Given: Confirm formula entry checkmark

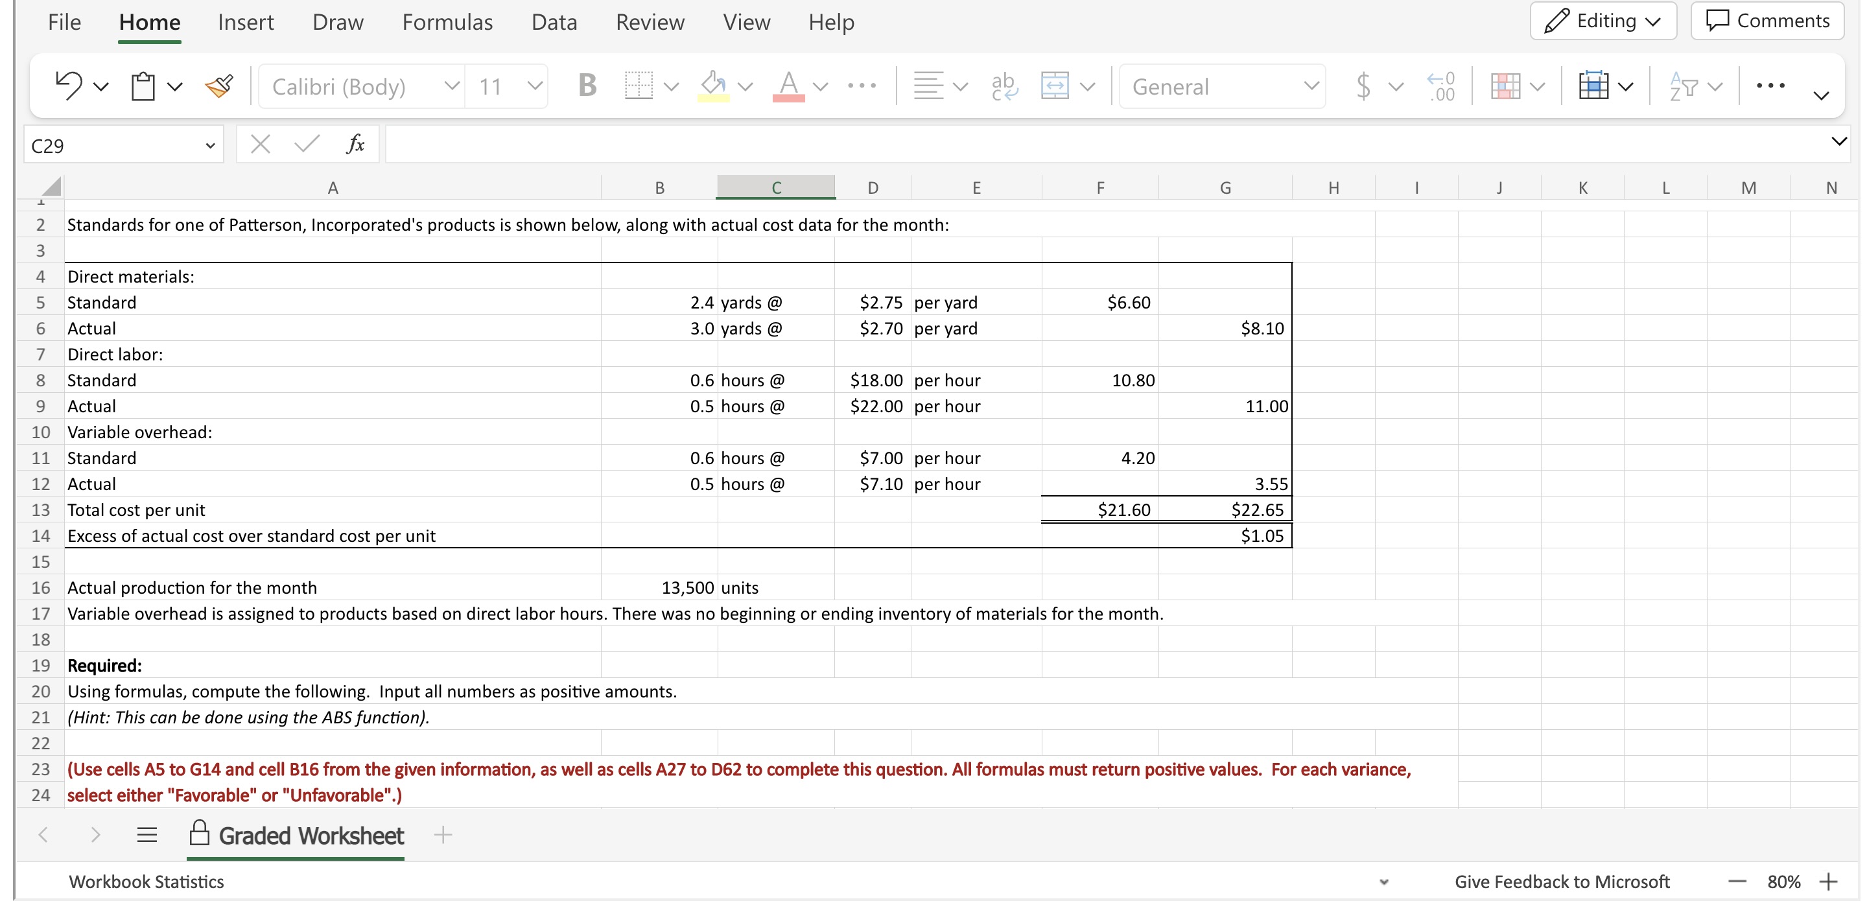Looking at the screenshot, I should tap(307, 144).
